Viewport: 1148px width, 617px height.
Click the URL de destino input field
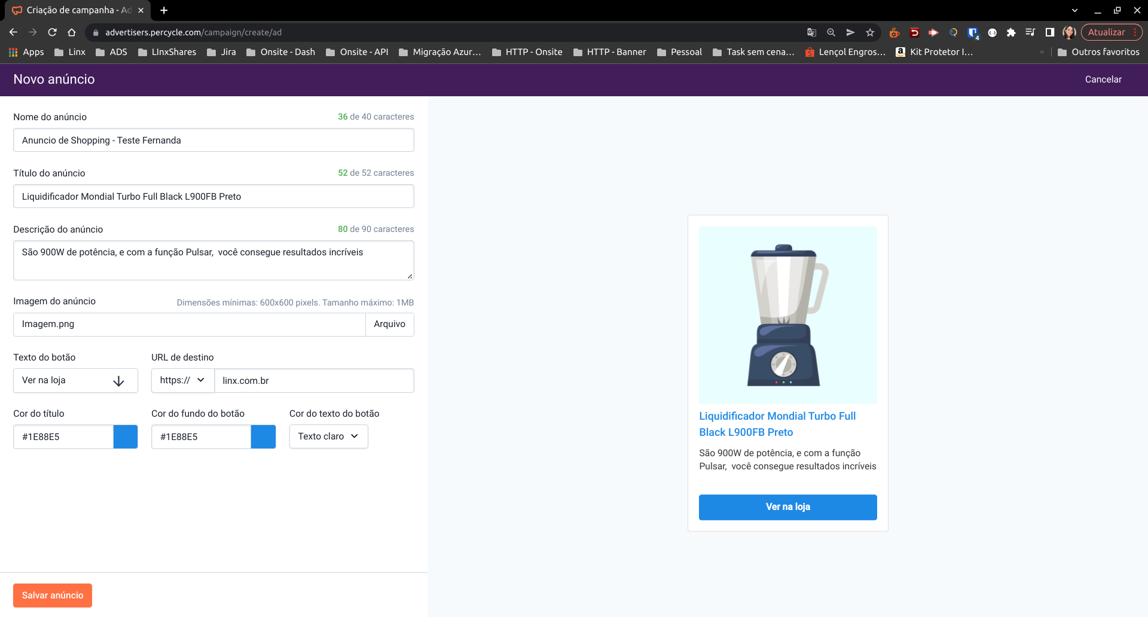[314, 381]
